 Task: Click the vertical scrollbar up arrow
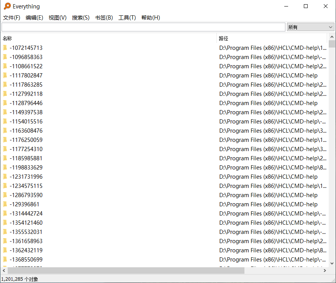332,37
